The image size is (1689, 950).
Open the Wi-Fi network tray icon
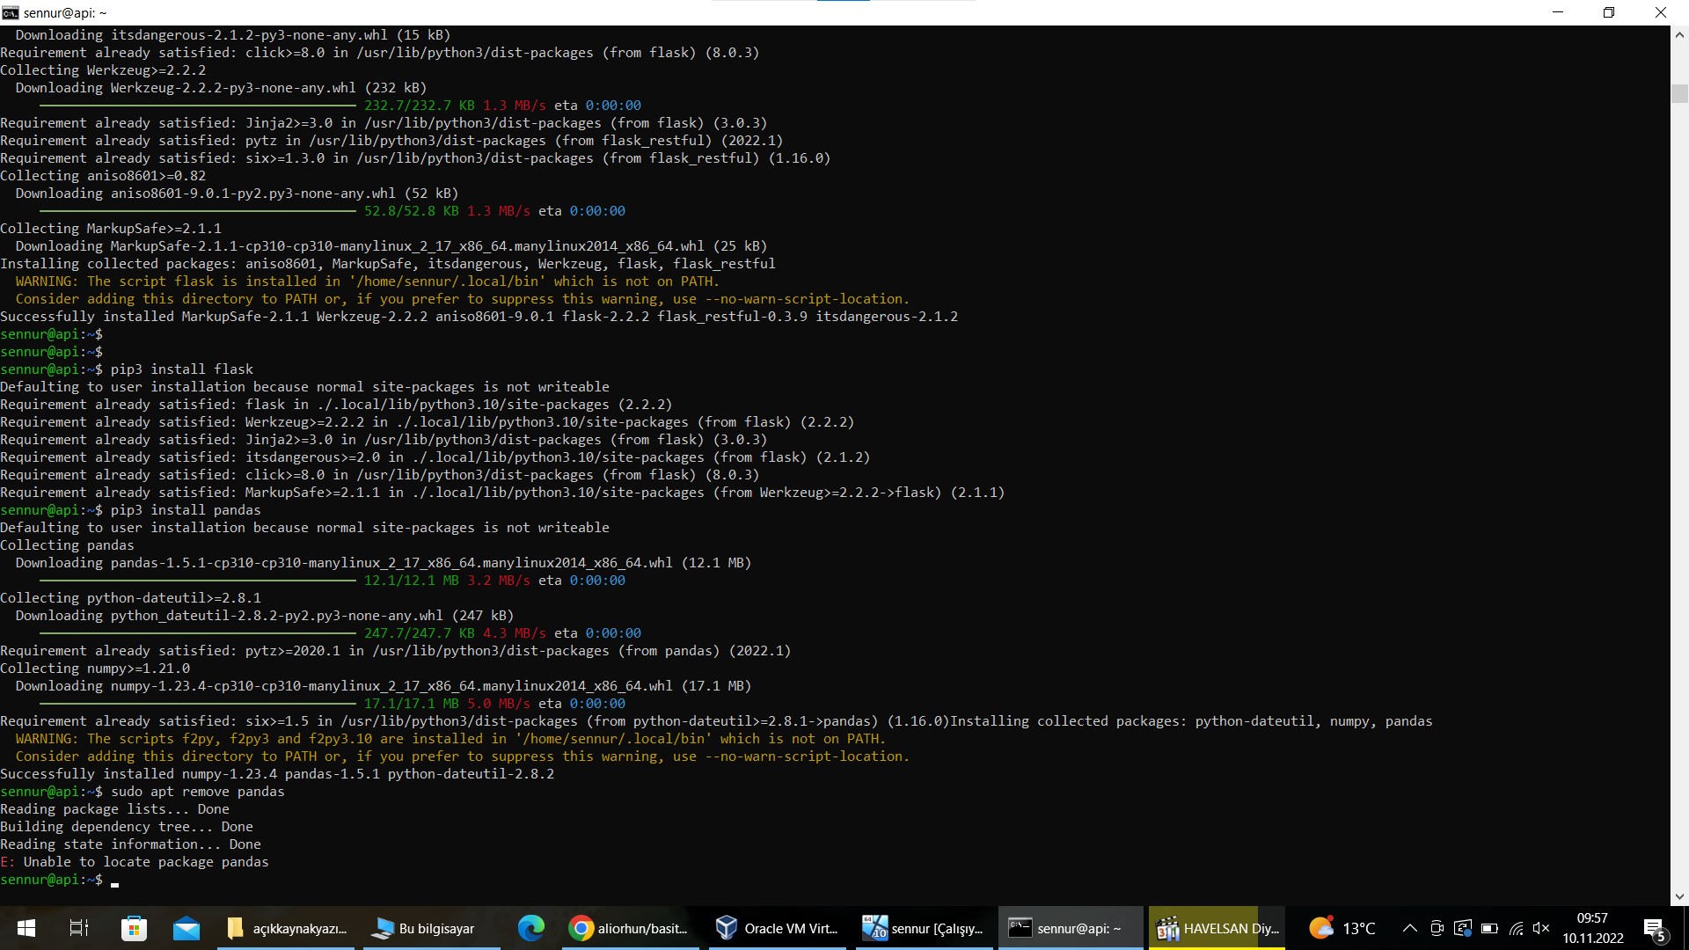1516,928
